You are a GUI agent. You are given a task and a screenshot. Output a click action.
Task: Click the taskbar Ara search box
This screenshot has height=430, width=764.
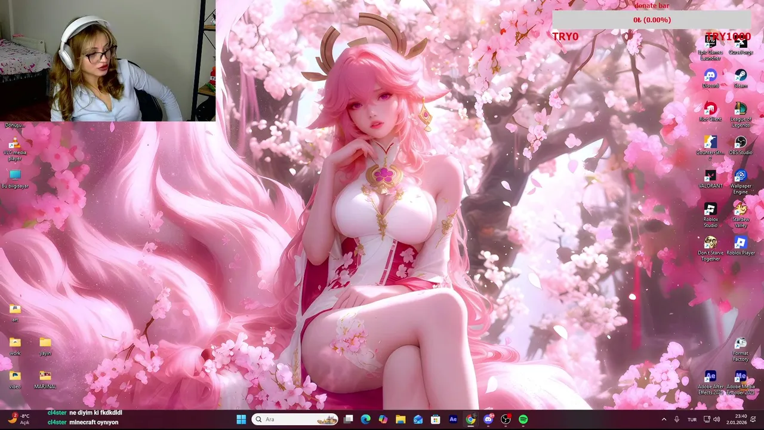[295, 419]
